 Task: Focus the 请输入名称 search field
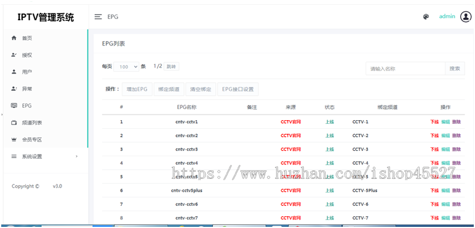[405, 69]
